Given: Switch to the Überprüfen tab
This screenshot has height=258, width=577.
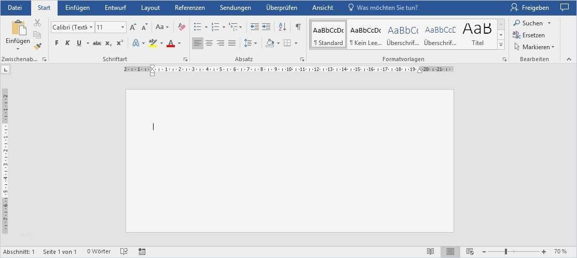Looking at the screenshot, I should pyautogui.click(x=282, y=7).
